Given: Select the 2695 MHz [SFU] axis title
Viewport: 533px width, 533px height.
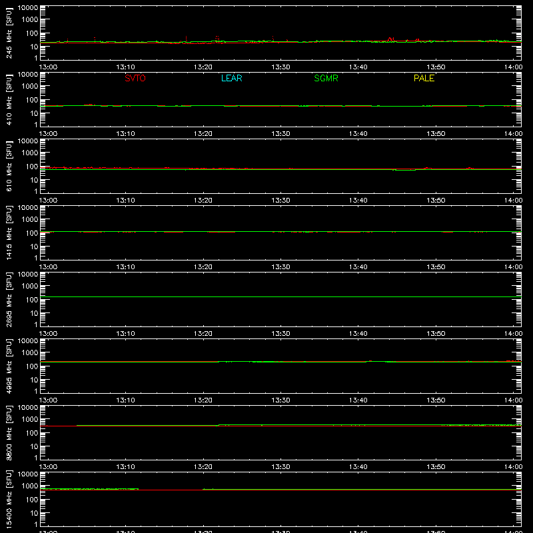Looking at the screenshot, I should [x=9, y=299].
